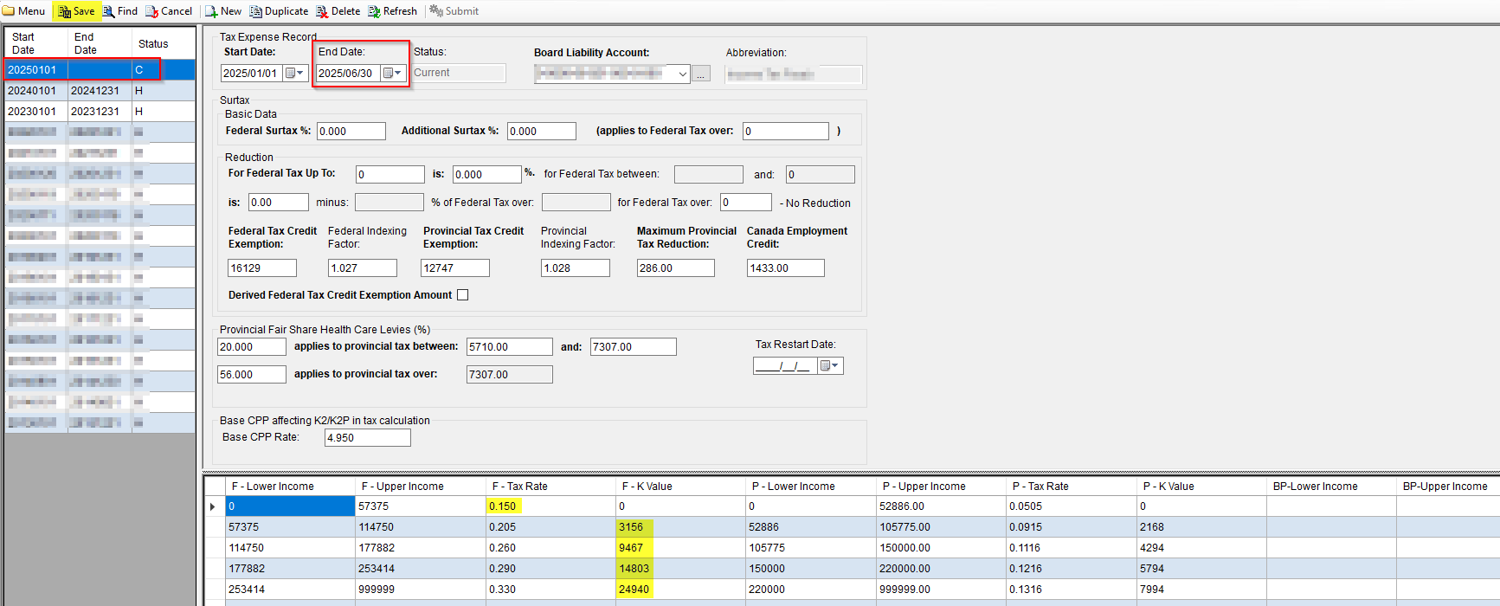The height and width of the screenshot is (606, 1500).
Task: Click the For Federal Tax Up To field
Action: [x=390, y=175]
